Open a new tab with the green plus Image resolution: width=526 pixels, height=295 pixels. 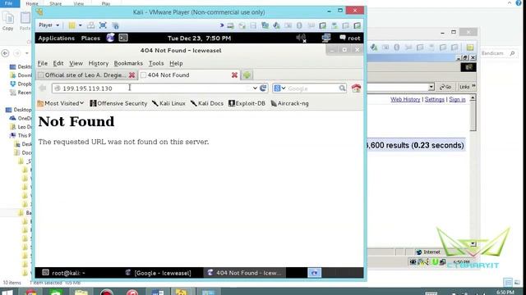[x=247, y=75]
